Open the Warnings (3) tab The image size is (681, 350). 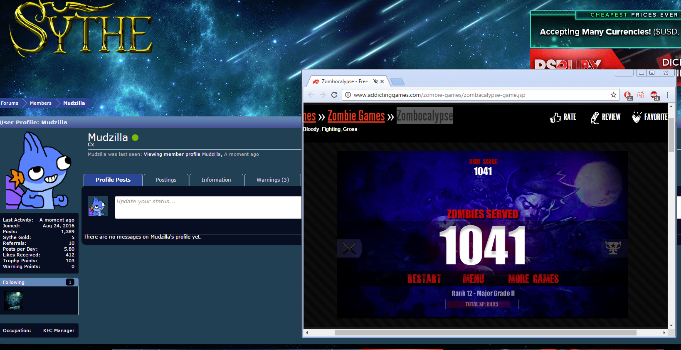click(273, 180)
